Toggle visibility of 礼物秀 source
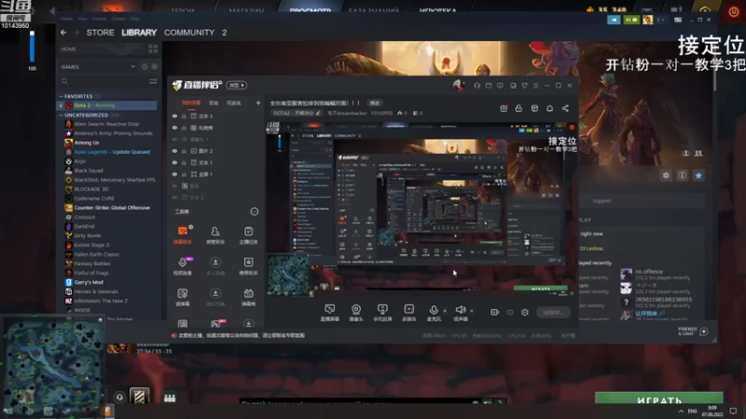Screen dimensions: 746x419 [174, 128]
